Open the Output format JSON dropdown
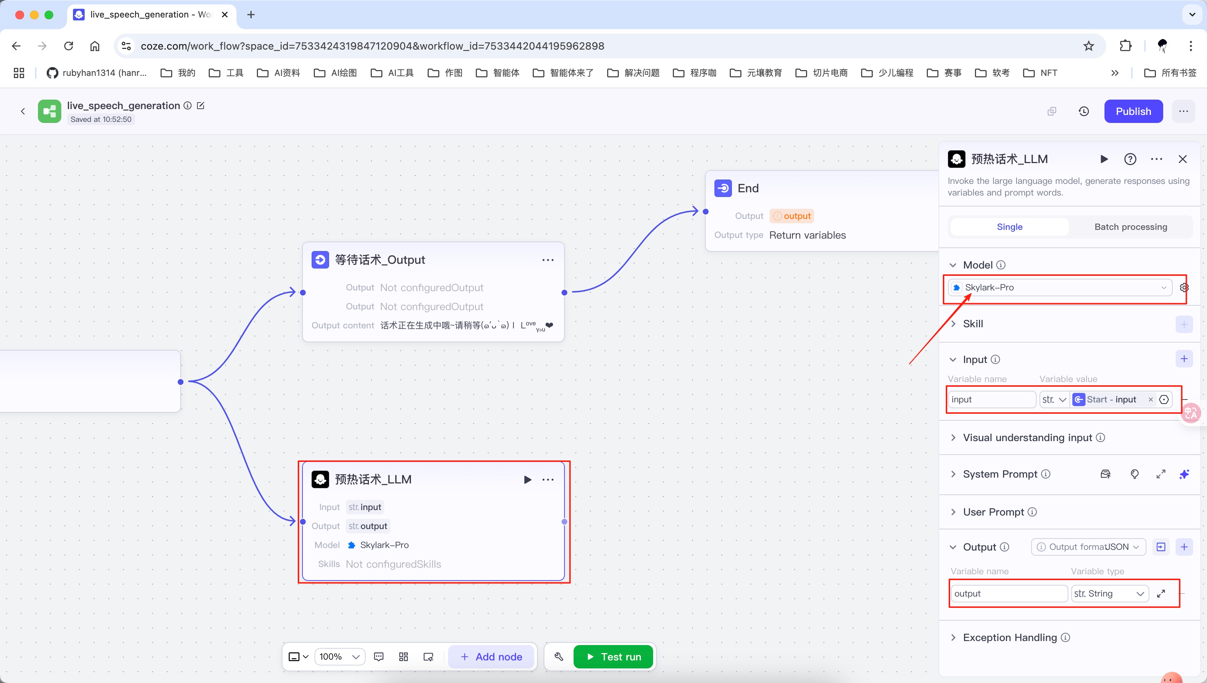This screenshot has height=683, width=1207. [1088, 547]
